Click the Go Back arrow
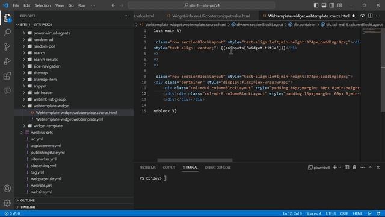This screenshot has height=217, width=385. coord(114,5)
